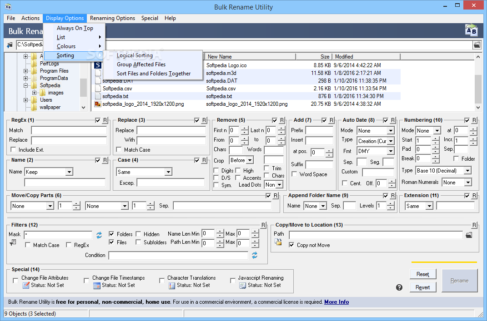Viewport: 487px width, 321px height.
Task: Click the Filters Mask input field
Action: click(x=58, y=235)
